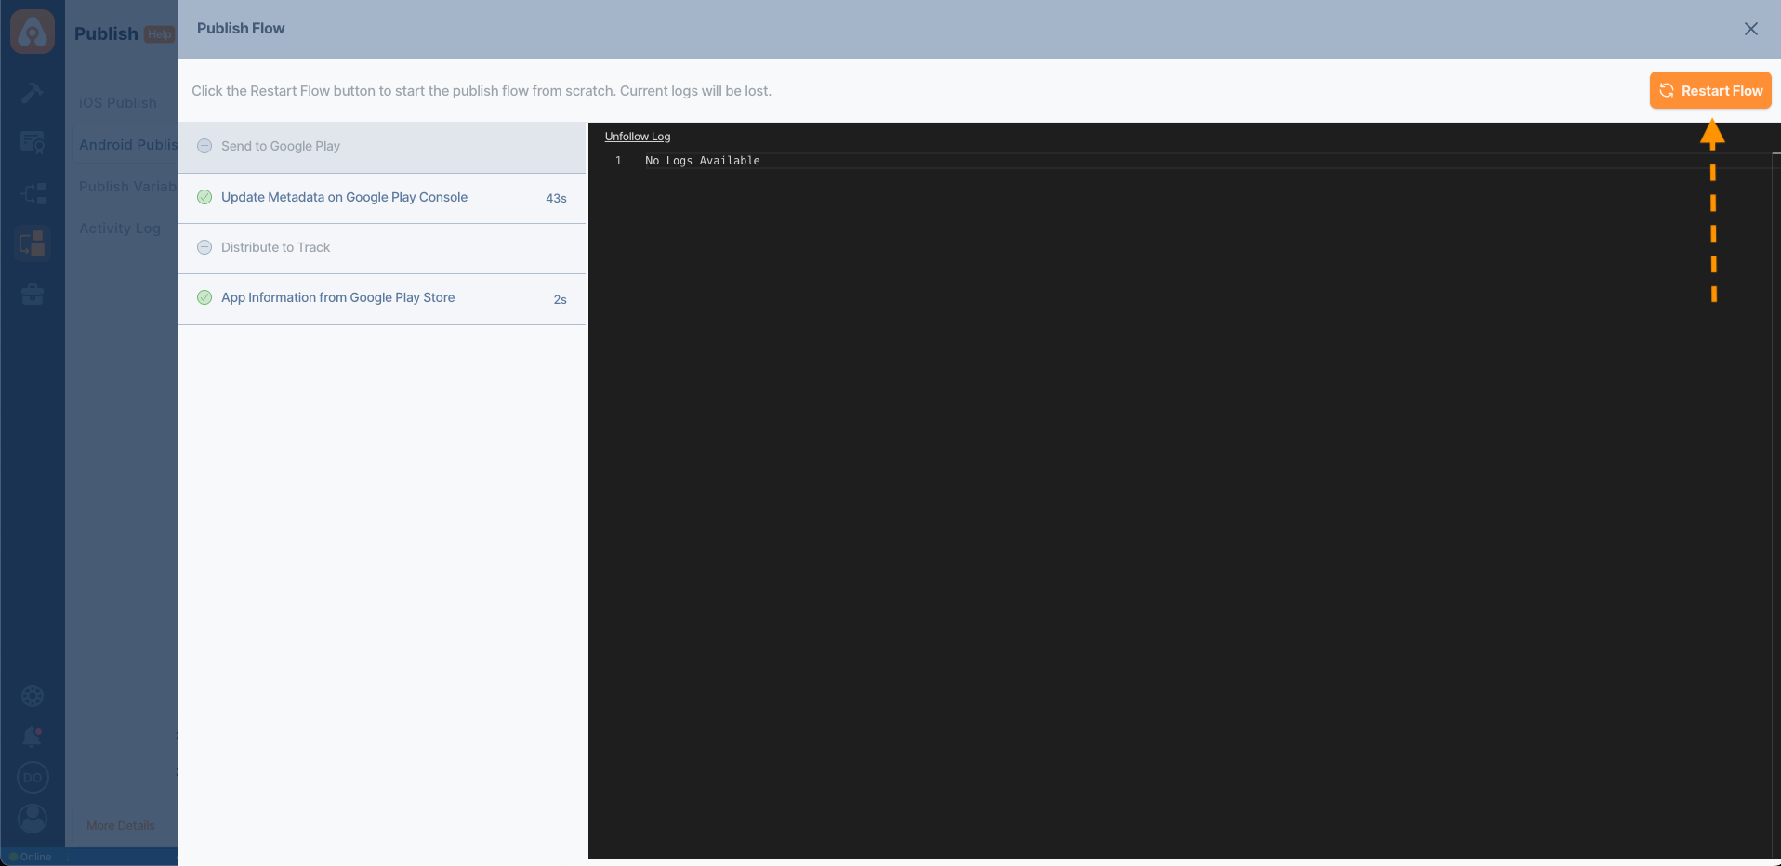This screenshot has height=866, width=1781.
Task: Select Update Metadata on Google Play Console step
Action: (x=344, y=198)
